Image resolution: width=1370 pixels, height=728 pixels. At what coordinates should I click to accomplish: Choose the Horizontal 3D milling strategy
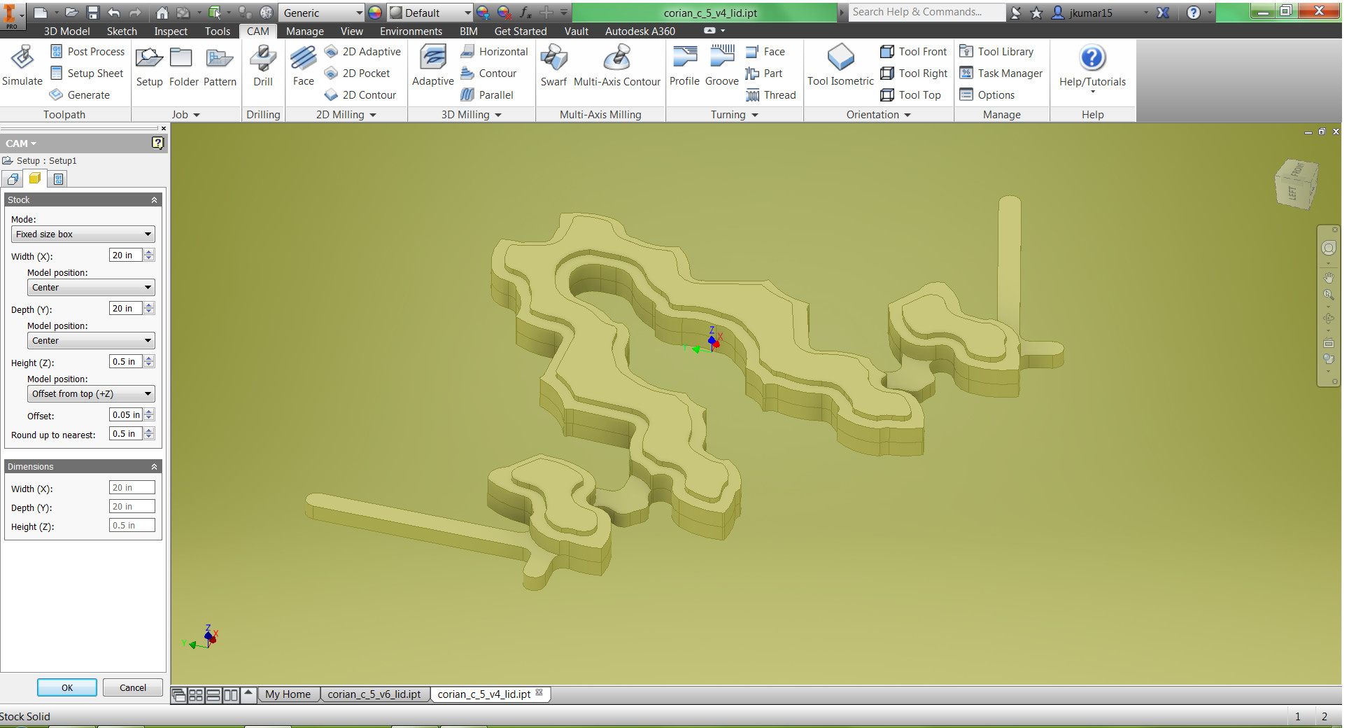pyautogui.click(x=494, y=52)
